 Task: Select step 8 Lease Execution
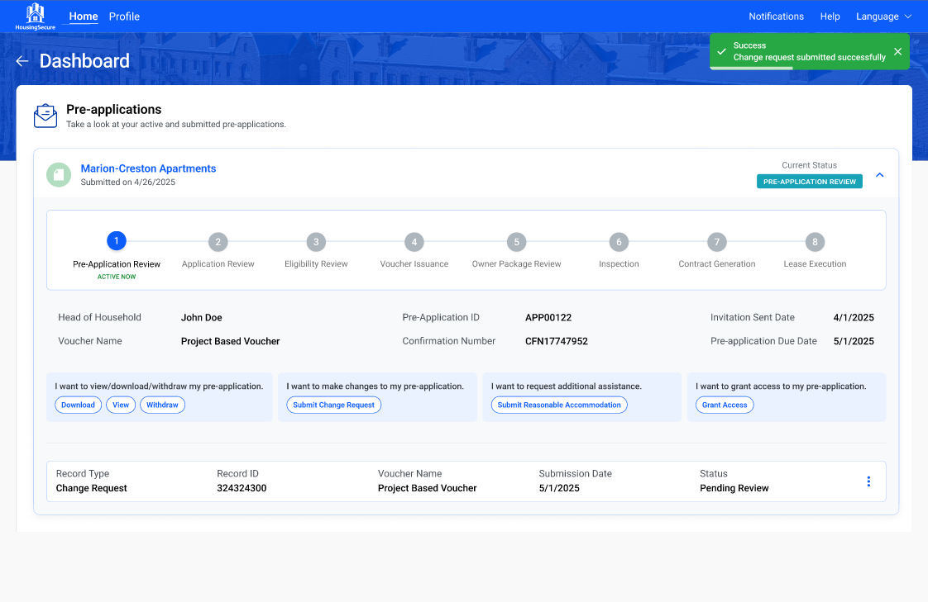pos(815,242)
